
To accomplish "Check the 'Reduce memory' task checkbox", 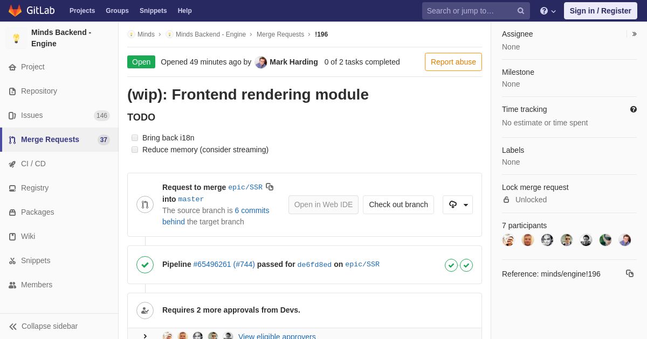I will 135,150.
